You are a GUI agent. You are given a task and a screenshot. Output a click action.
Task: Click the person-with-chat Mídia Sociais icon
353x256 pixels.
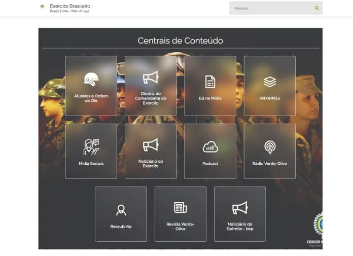click(91, 147)
